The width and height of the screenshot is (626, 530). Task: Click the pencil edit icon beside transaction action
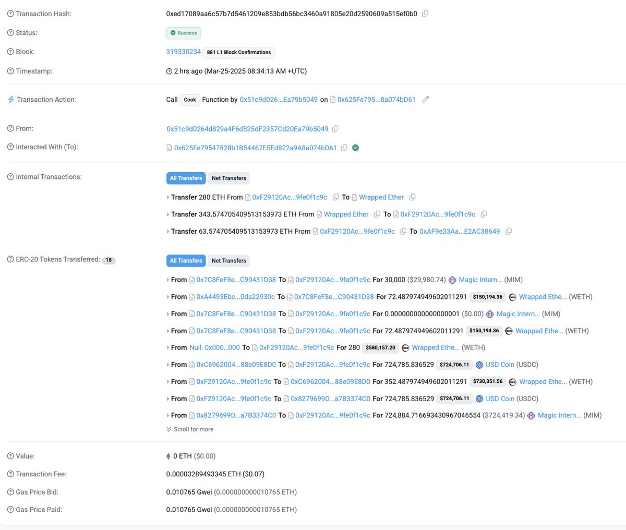(x=426, y=99)
